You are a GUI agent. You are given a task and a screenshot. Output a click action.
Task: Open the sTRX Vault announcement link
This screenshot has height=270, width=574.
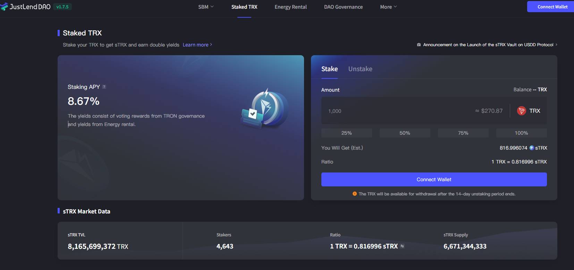pos(488,45)
